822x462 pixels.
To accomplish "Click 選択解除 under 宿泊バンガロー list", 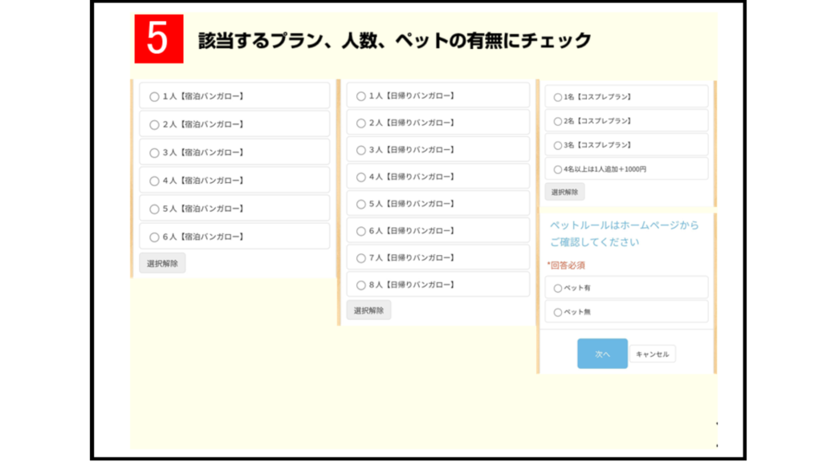I will [x=162, y=263].
